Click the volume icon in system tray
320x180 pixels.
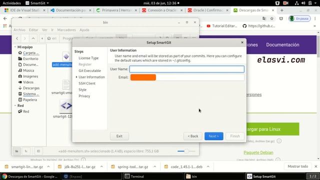click(x=303, y=3)
